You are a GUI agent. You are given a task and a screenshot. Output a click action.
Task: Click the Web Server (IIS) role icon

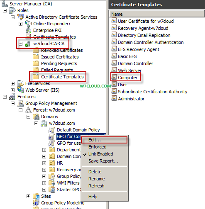coord(20,90)
